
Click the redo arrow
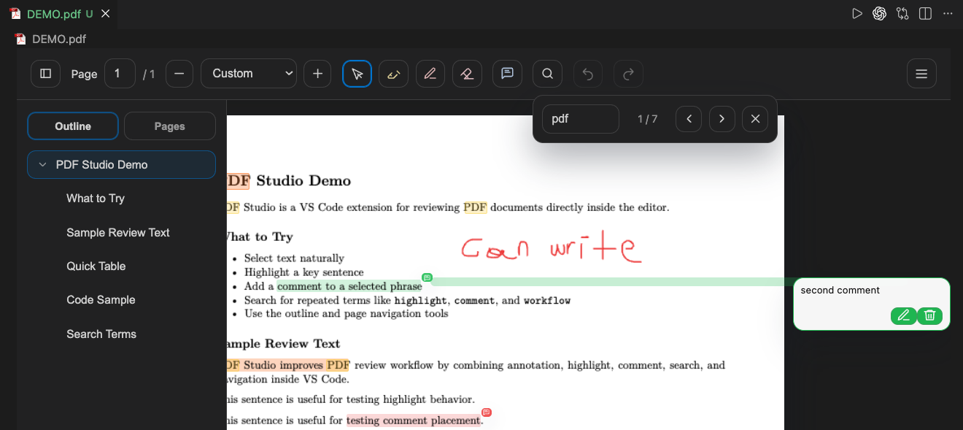pyautogui.click(x=628, y=74)
